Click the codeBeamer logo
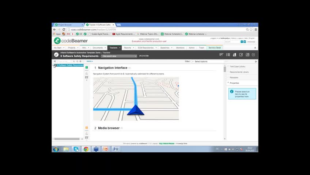Image resolution: width=310 pixels, height=175 pixels. (x=71, y=41)
